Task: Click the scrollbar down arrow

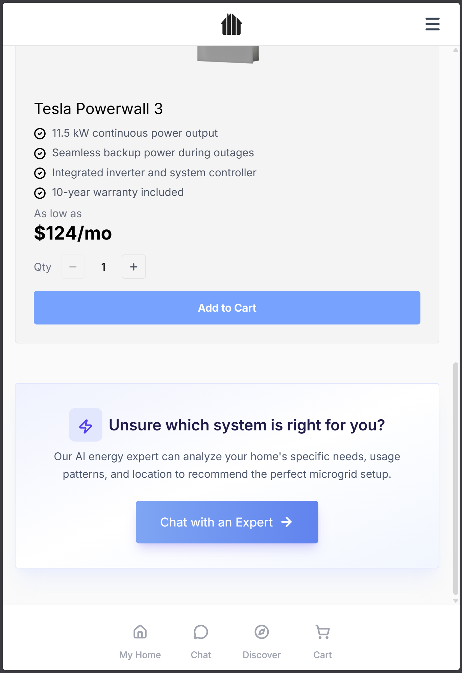Action: click(x=456, y=601)
